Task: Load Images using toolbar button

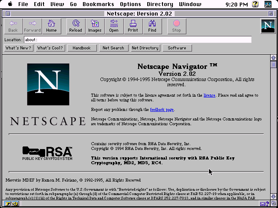Action: [x=95, y=26]
